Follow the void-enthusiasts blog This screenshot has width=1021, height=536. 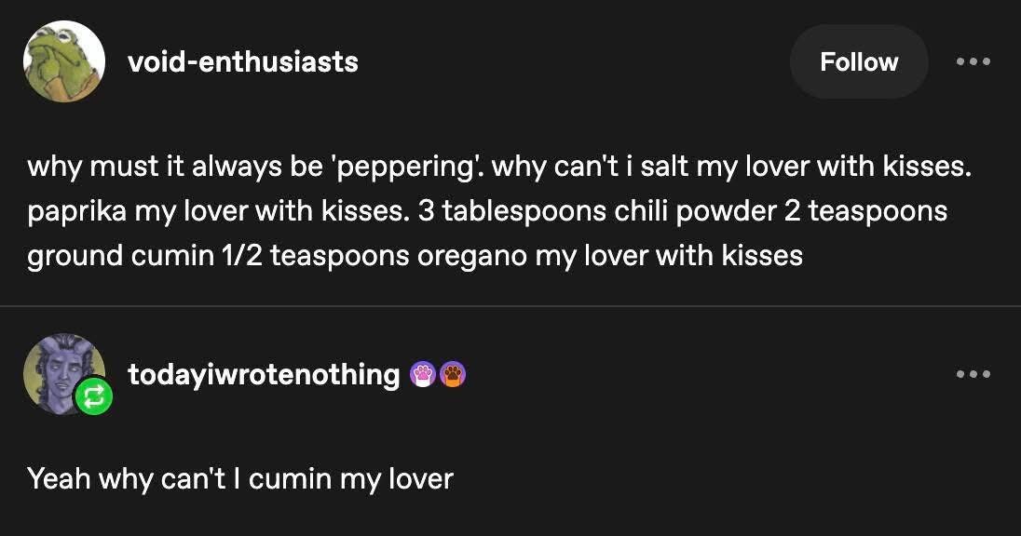[858, 62]
